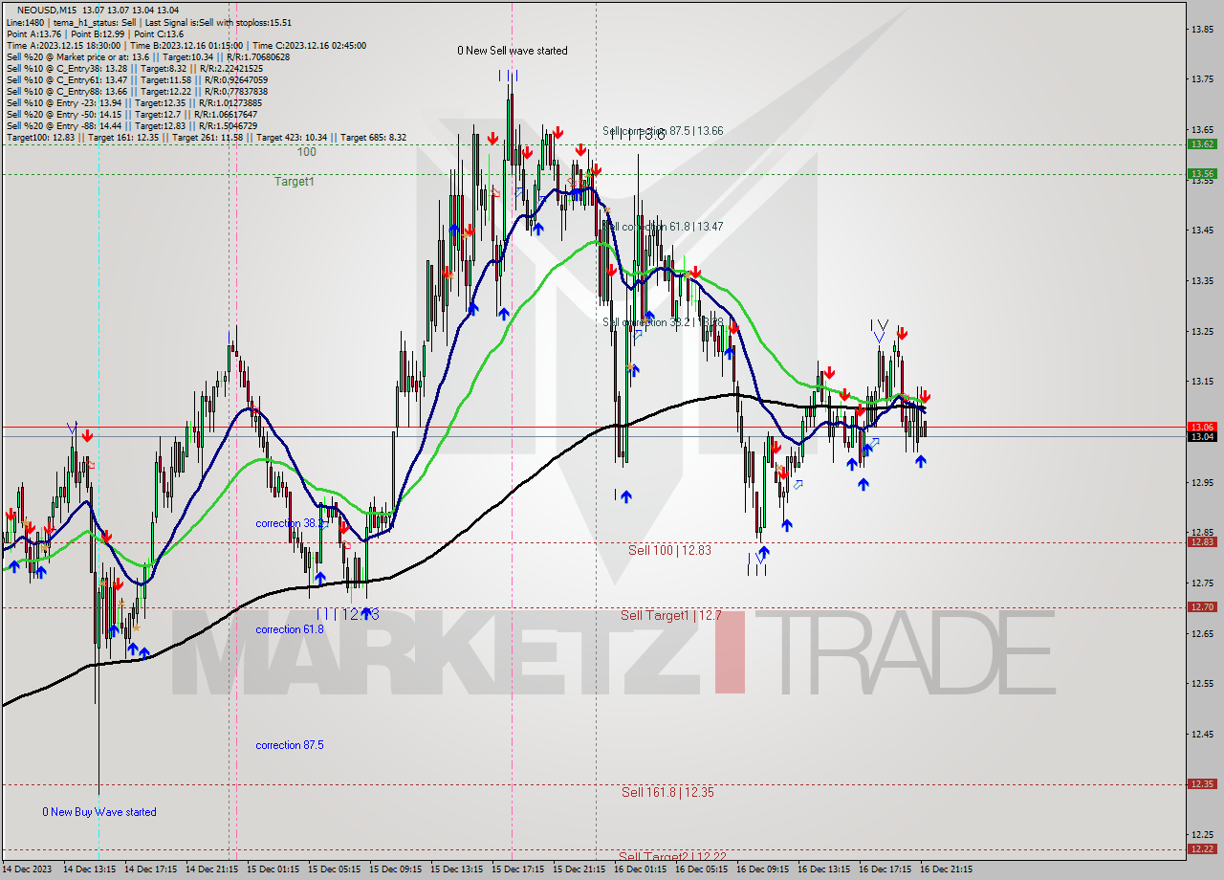Click the 13.45 price axis value
This screenshot has height=880, width=1224.
[1202, 231]
